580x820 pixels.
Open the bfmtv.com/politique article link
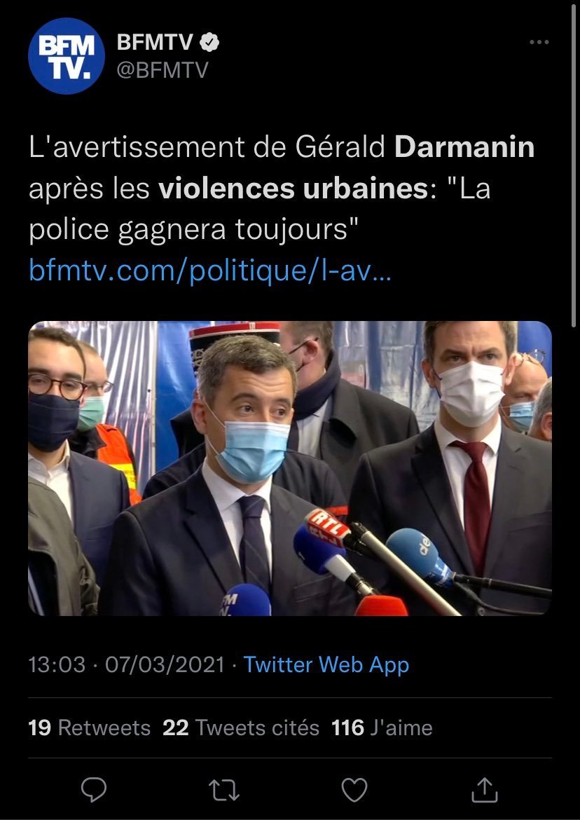pos(210,271)
